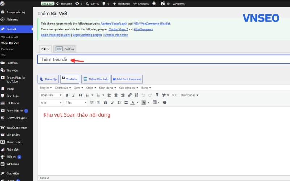Open keyboard shortcuts help icon

tap(165, 102)
